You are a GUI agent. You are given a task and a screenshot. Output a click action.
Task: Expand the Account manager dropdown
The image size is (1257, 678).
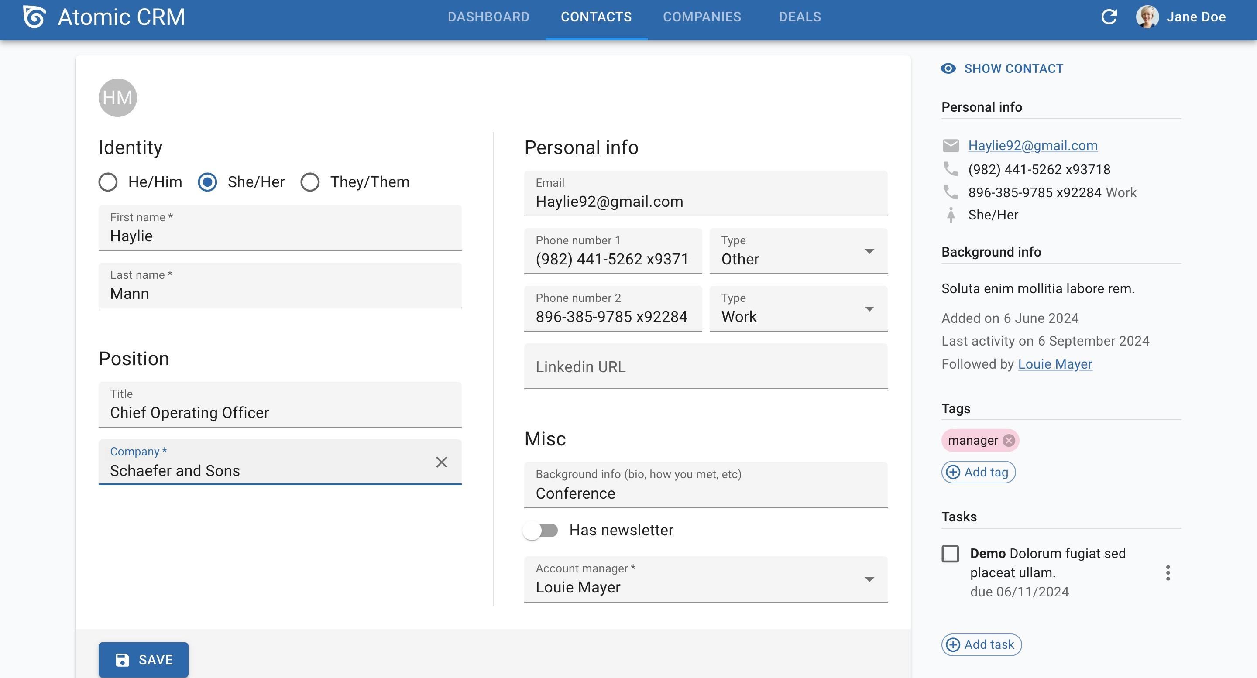[706, 579]
